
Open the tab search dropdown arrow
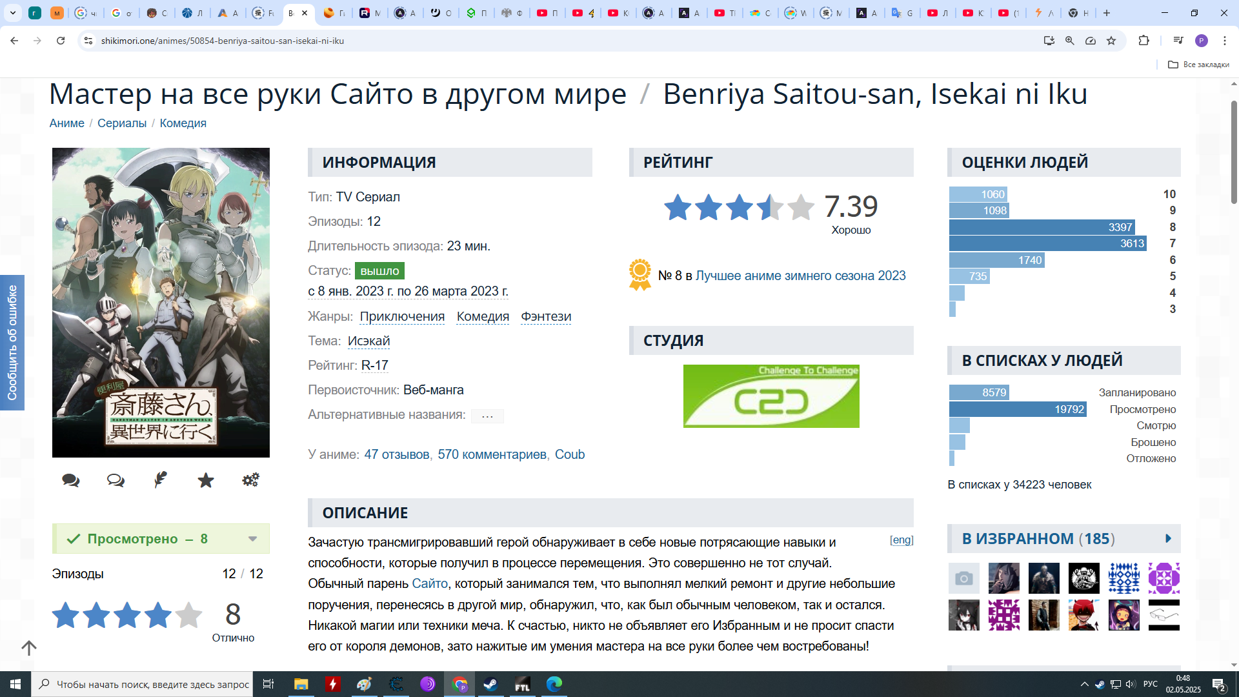(x=13, y=13)
